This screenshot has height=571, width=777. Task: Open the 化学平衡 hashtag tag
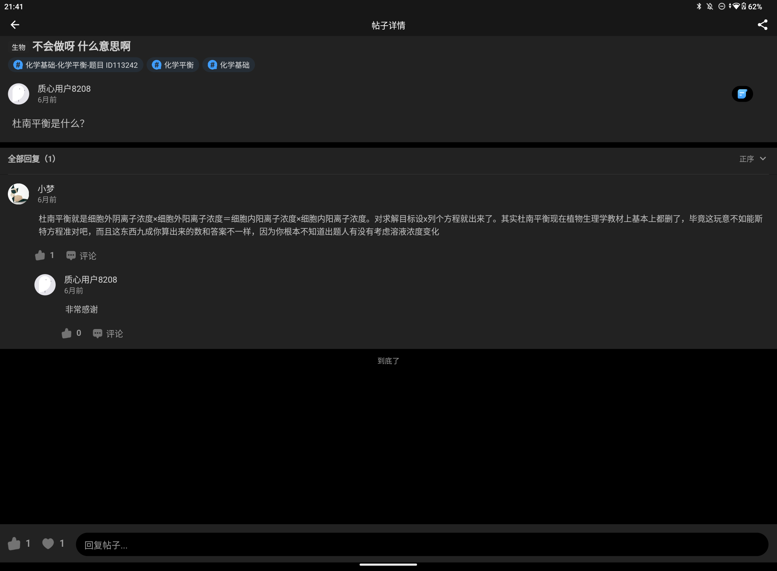173,65
